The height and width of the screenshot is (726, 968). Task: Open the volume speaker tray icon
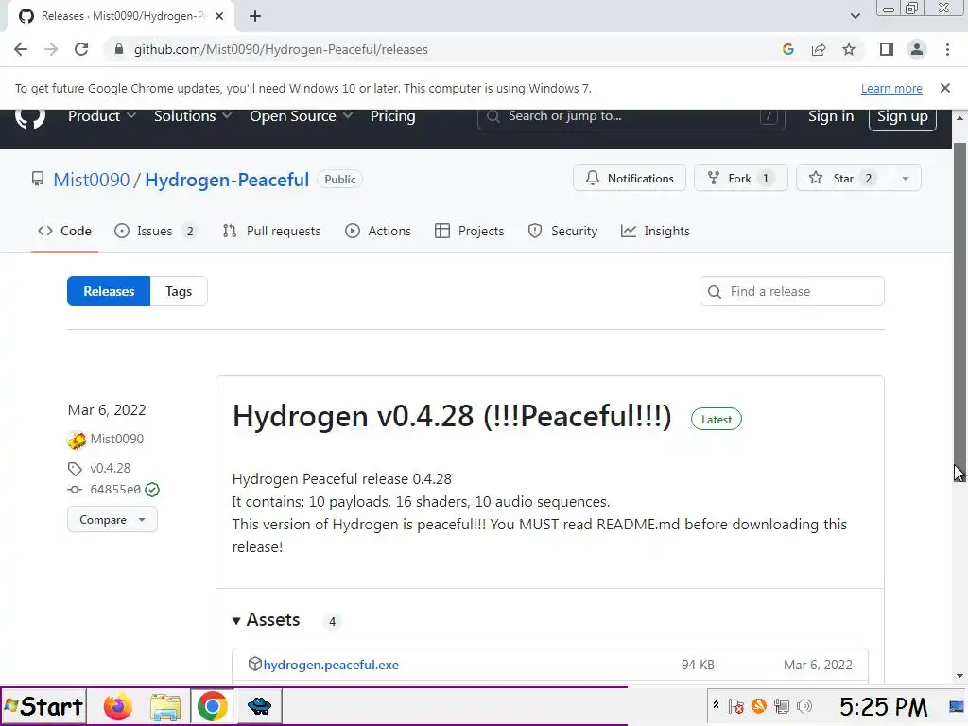point(804,705)
